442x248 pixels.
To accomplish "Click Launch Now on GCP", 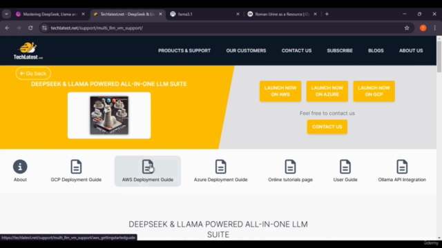I will 374,91.
